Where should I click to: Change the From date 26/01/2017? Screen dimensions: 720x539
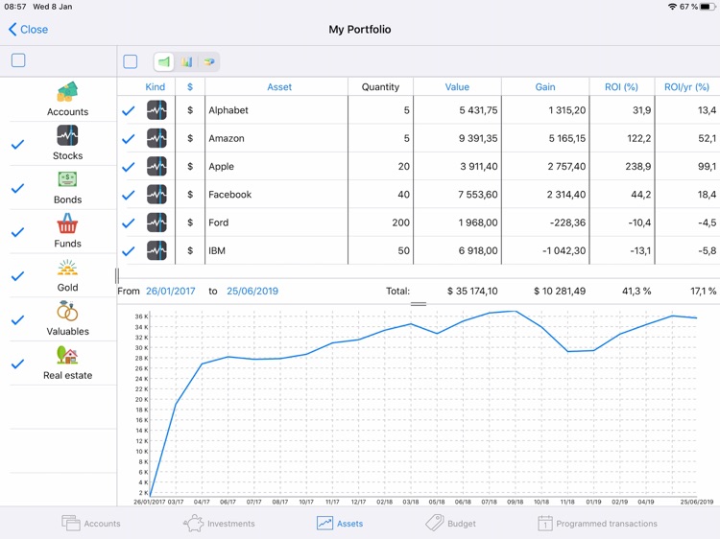[x=170, y=291]
